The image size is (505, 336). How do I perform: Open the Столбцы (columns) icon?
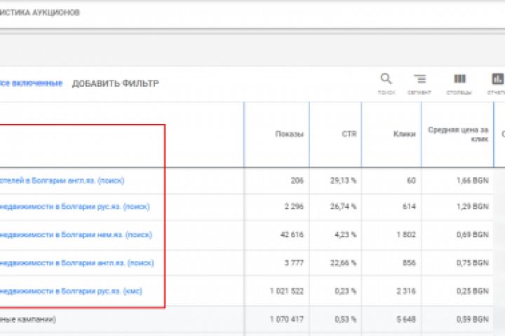click(459, 79)
